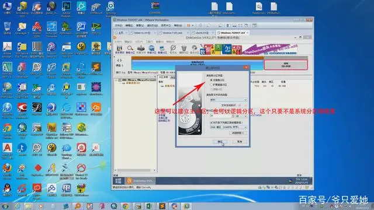
Task: Select the free 20.0GB region in the disk map
Action: point(286,65)
